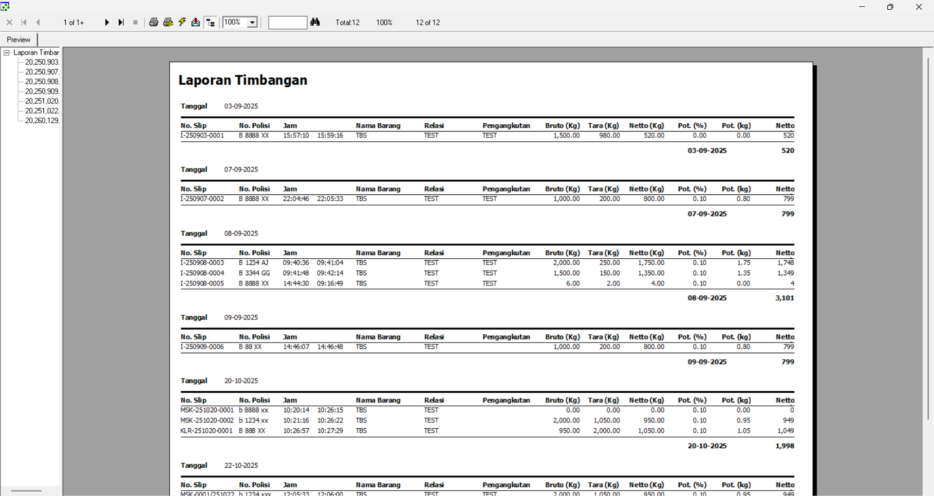This screenshot has height=496, width=934.
Task: Click the binoculars search text icon
Action: [x=316, y=22]
